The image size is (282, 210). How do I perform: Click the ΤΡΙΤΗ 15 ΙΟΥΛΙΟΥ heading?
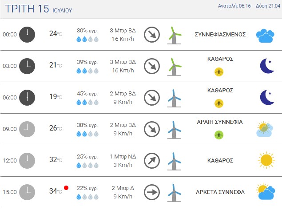[x=39, y=9]
